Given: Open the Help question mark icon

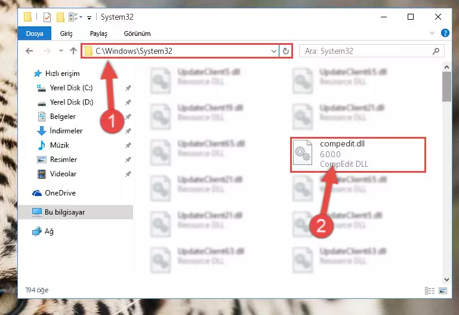Looking at the screenshot, I should click(445, 33).
